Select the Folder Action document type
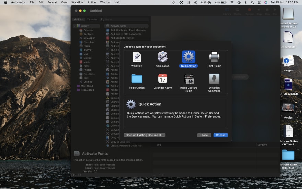Image resolution: width=302 pixels, height=189 pixels. pos(137,81)
